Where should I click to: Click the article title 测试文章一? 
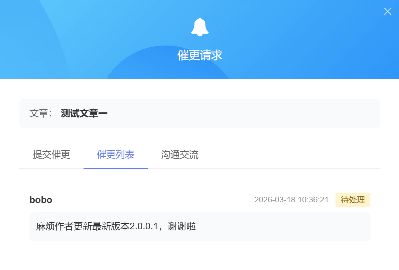84,113
